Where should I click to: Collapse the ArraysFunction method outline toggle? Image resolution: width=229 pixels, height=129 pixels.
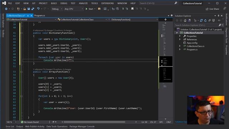(21, 72)
